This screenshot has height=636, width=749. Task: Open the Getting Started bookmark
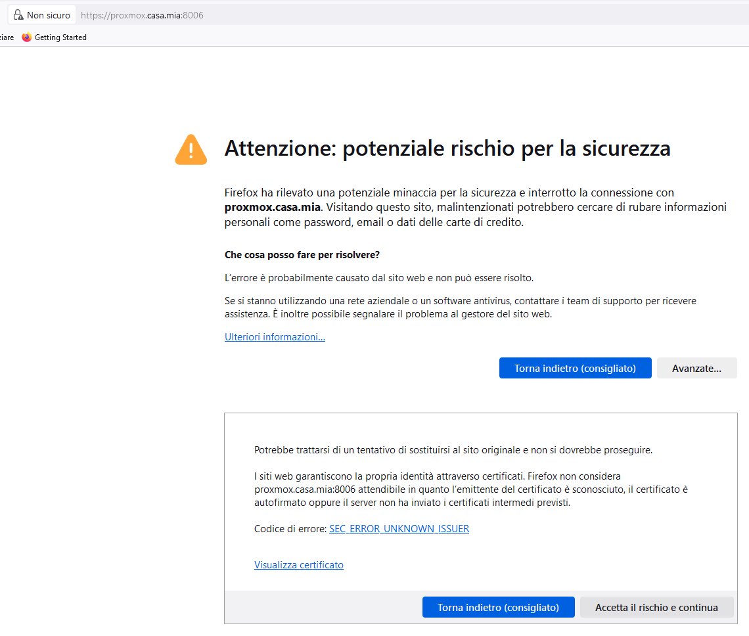(55, 37)
